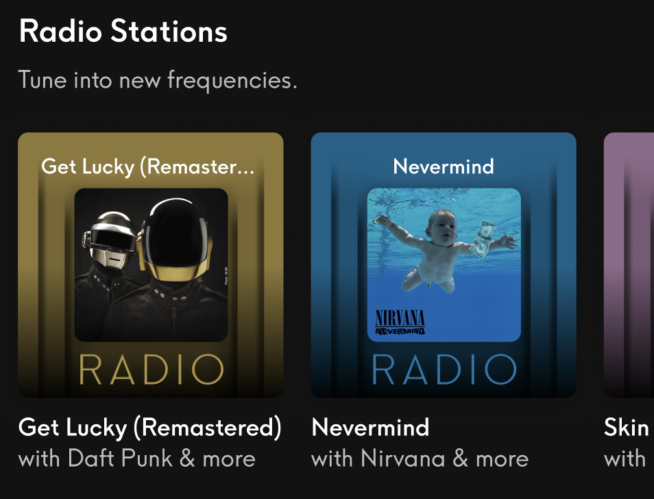The image size is (654, 499).
Task: Open the Skin station title link
Action: (x=627, y=427)
